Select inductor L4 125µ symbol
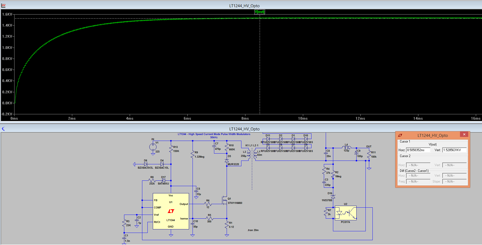The height and width of the screenshot is (245, 482). 346,147
